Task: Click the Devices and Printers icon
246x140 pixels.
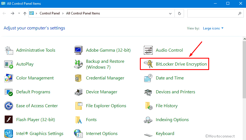Action: (148, 92)
